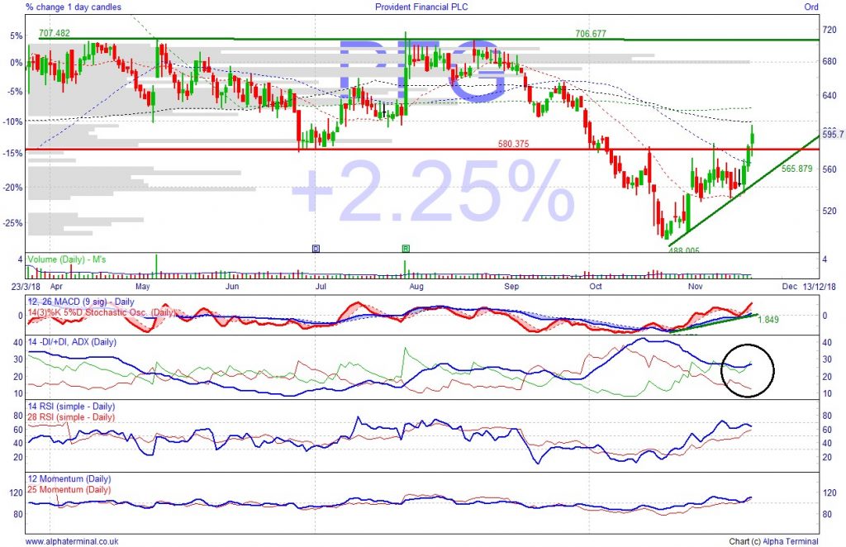Viewport: 846px width, 547px height.
Task: Select the '25 Momentum (Daily)' label
Action: click(69, 489)
